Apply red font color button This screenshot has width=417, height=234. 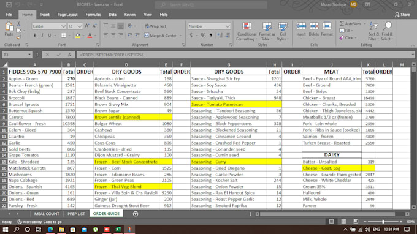click(90, 36)
